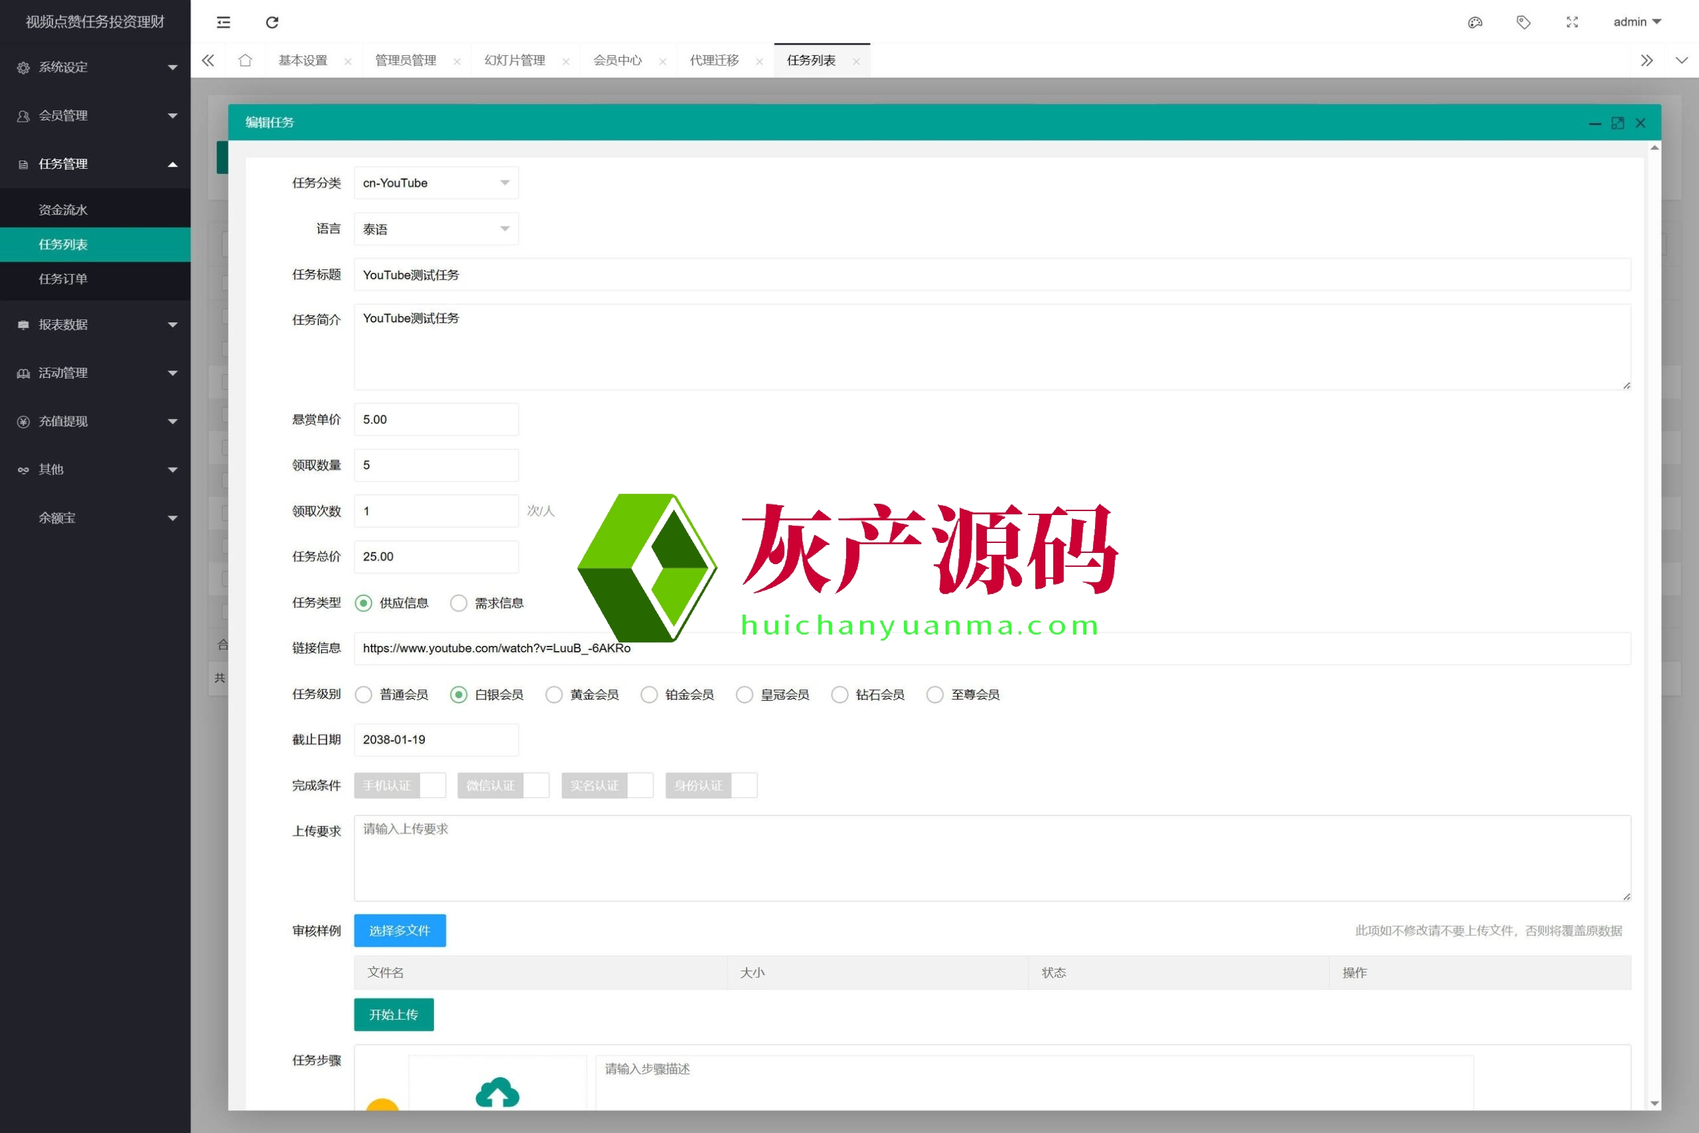Switch to the 会员中心 tab
The height and width of the screenshot is (1133, 1699).
(617, 60)
